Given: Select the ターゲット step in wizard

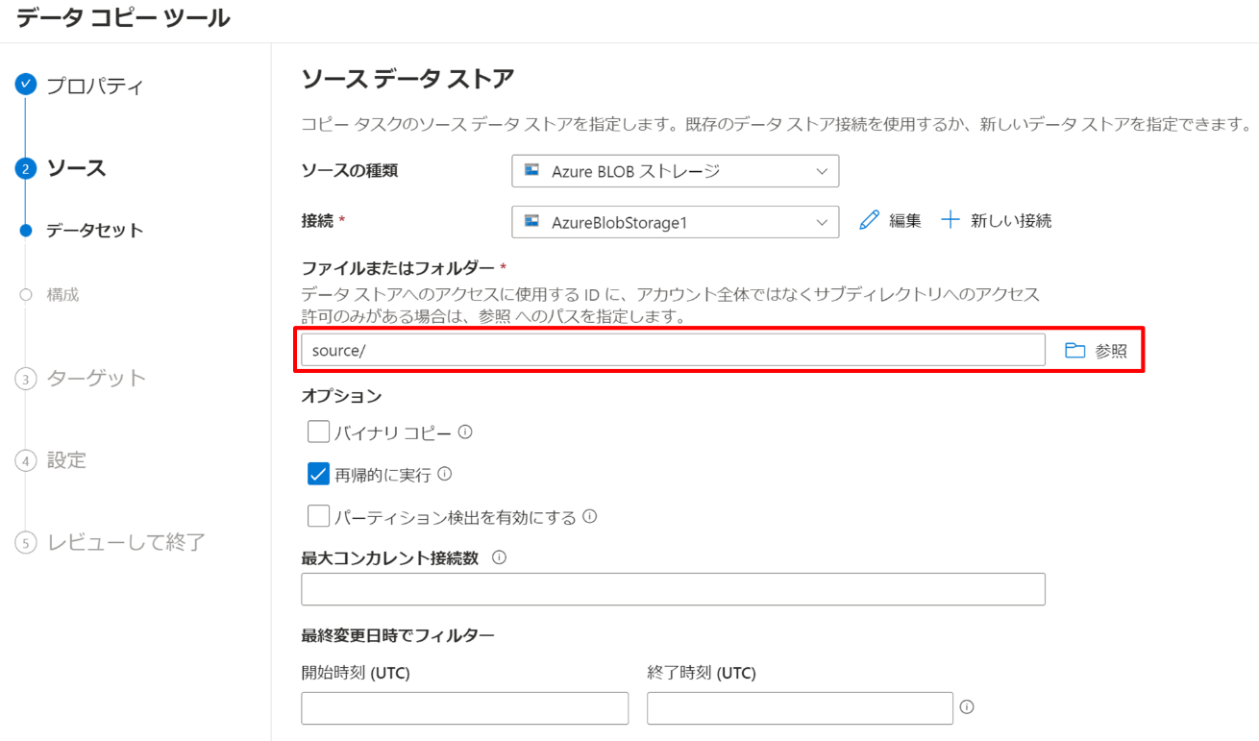Looking at the screenshot, I should click(96, 378).
